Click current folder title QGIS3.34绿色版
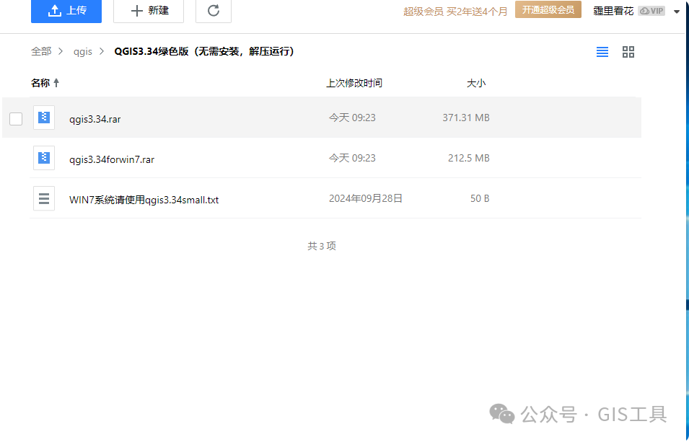689x442 pixels. [x=204, y=51]
